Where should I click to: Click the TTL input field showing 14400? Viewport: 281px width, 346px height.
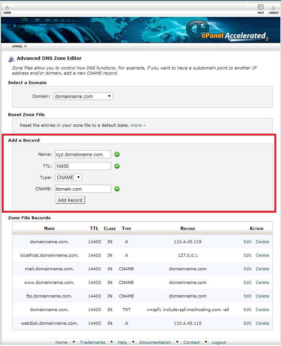83,166
